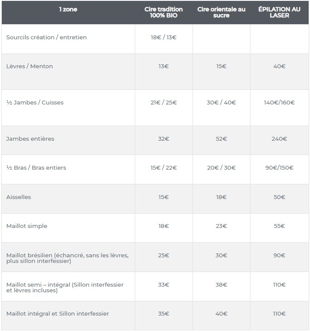
Task: Select the 35€ tradition price for Maillot intégral
Action: [164, 314]
